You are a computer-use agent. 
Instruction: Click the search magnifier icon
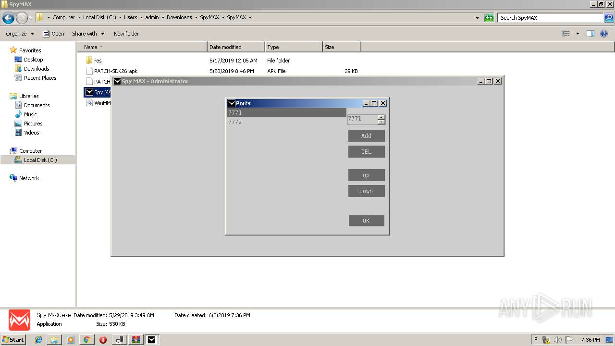608,18
